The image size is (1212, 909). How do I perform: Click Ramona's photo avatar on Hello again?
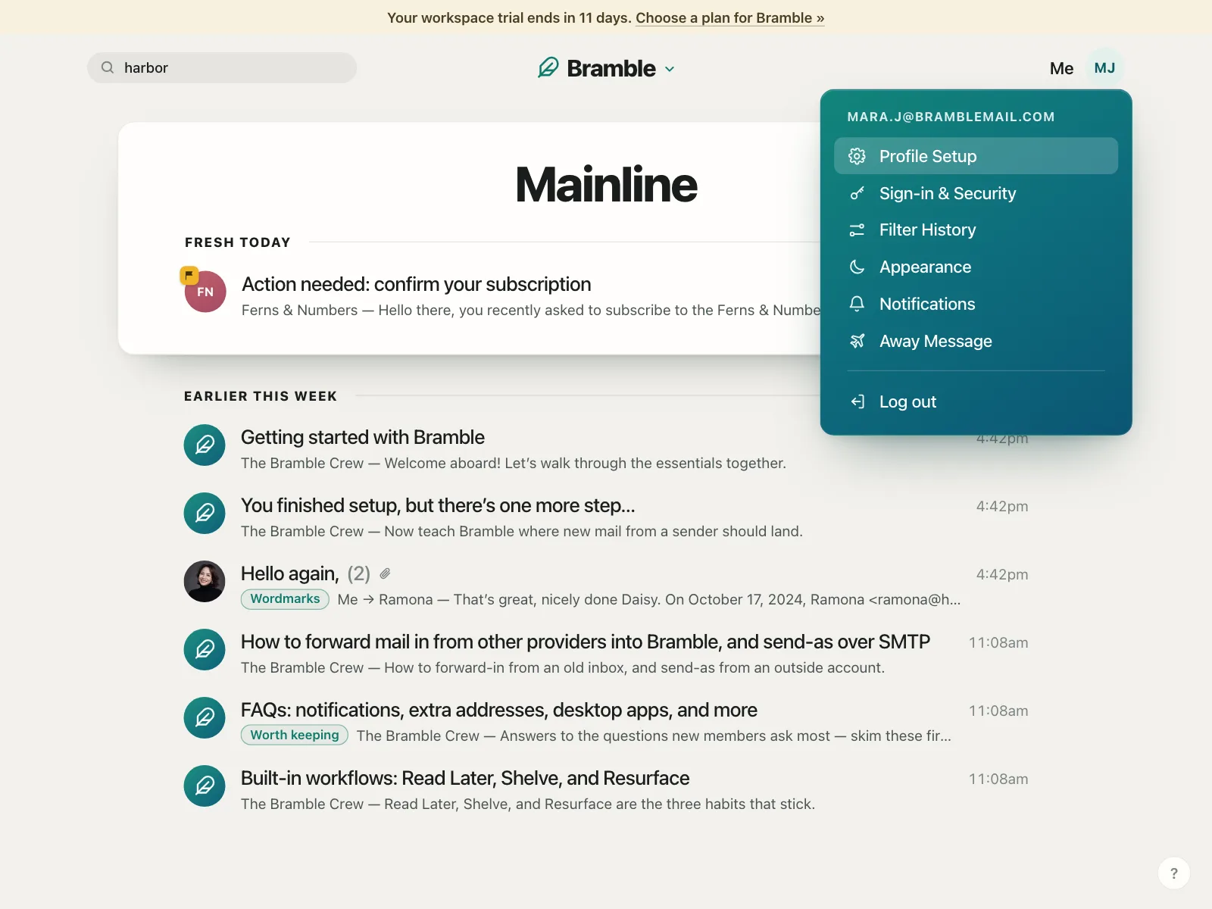coord(205,581)
